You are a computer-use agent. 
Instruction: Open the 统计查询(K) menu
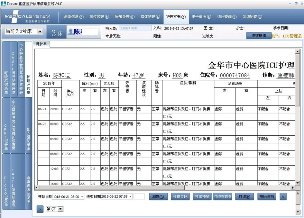227,17
